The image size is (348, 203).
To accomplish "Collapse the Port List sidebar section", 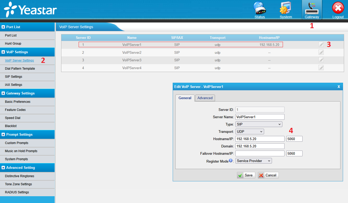I will [x=3, y=27].
